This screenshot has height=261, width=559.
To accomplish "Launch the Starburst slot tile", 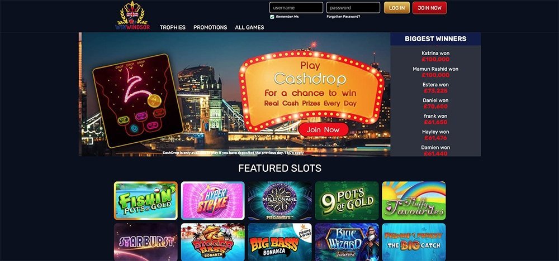I will click(x=146, y=242).
